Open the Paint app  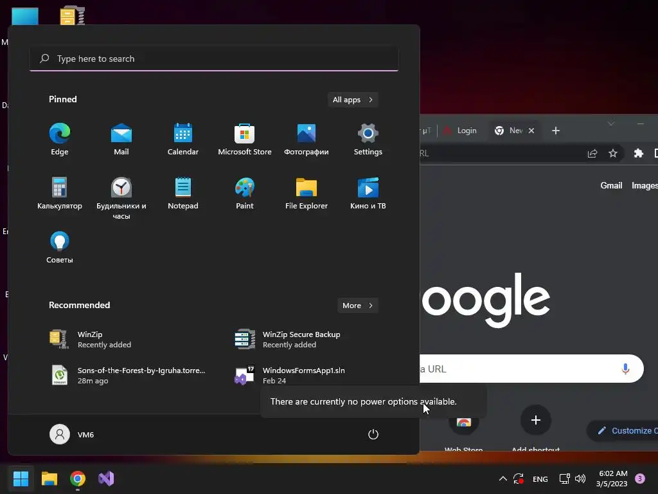(245, 194)
